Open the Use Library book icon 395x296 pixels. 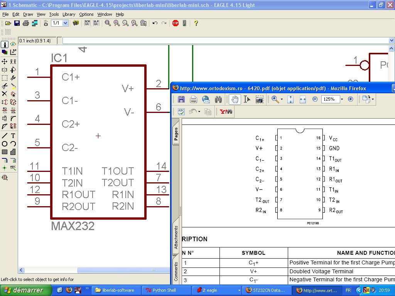tap(76, 23)
